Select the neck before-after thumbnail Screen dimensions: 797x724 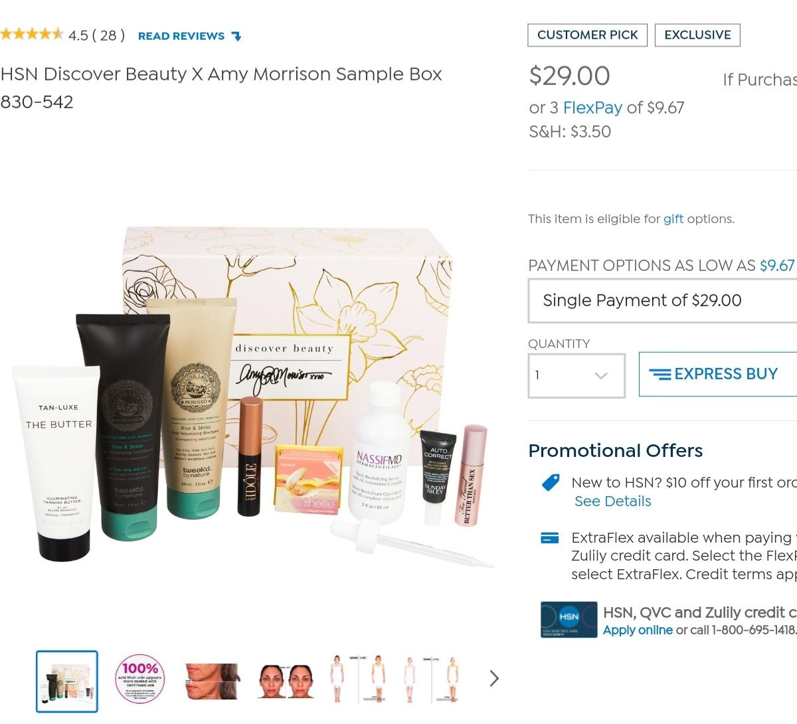(213, 681)
